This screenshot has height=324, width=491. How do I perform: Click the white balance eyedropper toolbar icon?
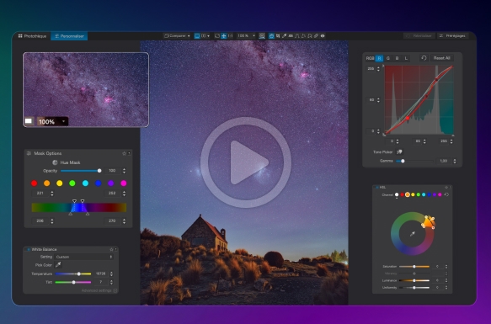pyautogui.click(x=284, y=36)
